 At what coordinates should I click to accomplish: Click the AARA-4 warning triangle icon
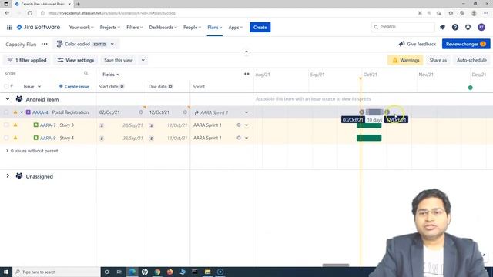pos(15,112)
